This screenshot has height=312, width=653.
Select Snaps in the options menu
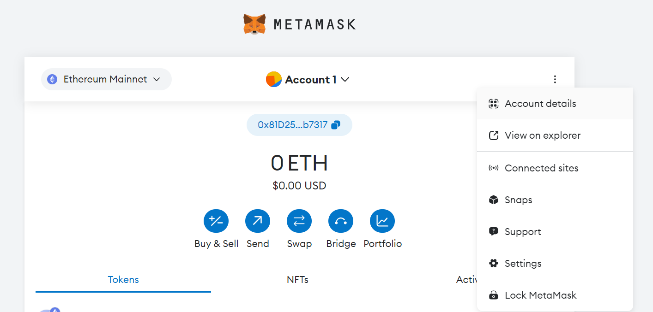(518, 200)
